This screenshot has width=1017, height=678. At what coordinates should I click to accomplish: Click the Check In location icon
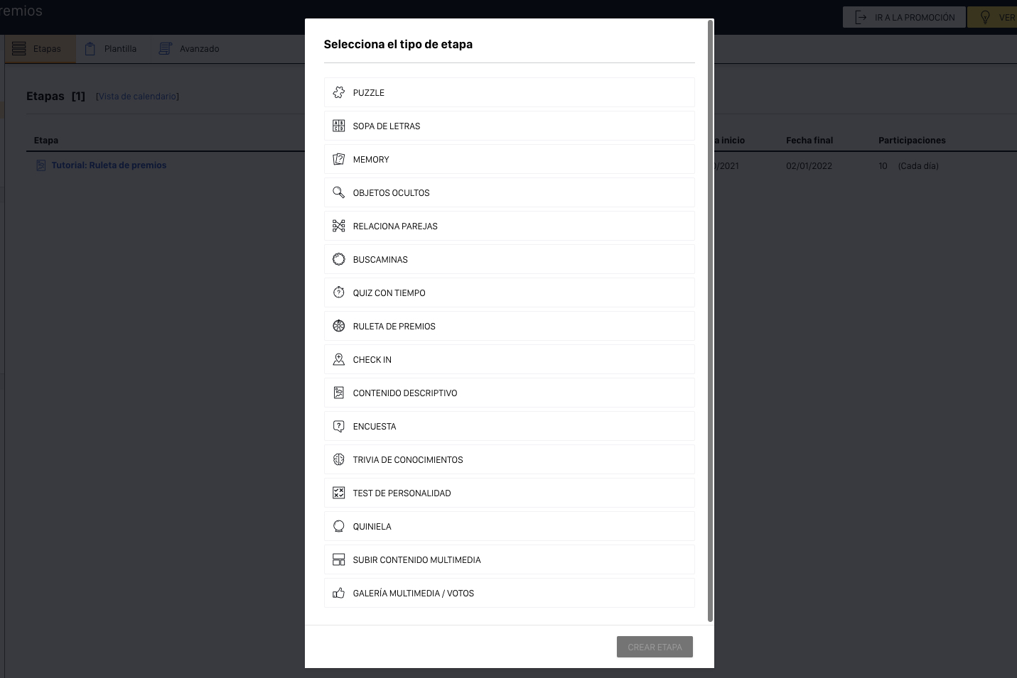pyautogui.click(x=339, y=359)
